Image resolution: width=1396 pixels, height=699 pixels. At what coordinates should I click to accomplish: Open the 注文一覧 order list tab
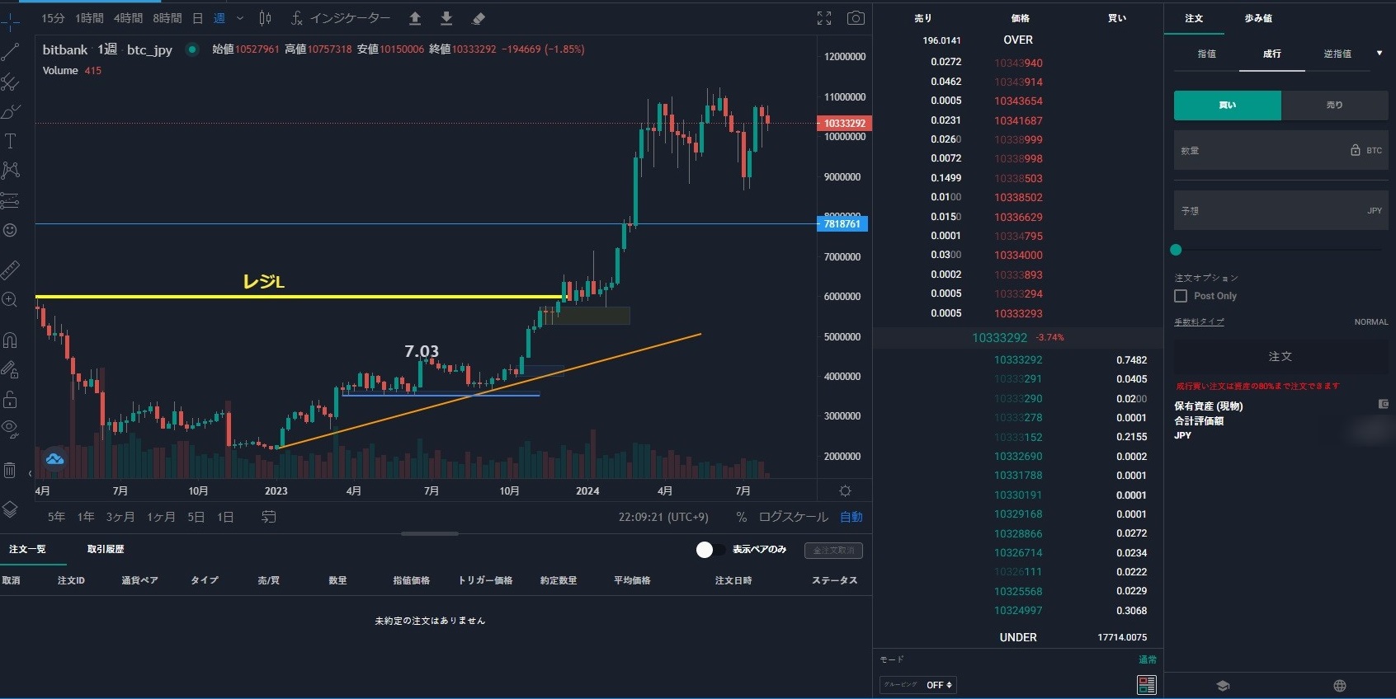[x=27, y=549]
